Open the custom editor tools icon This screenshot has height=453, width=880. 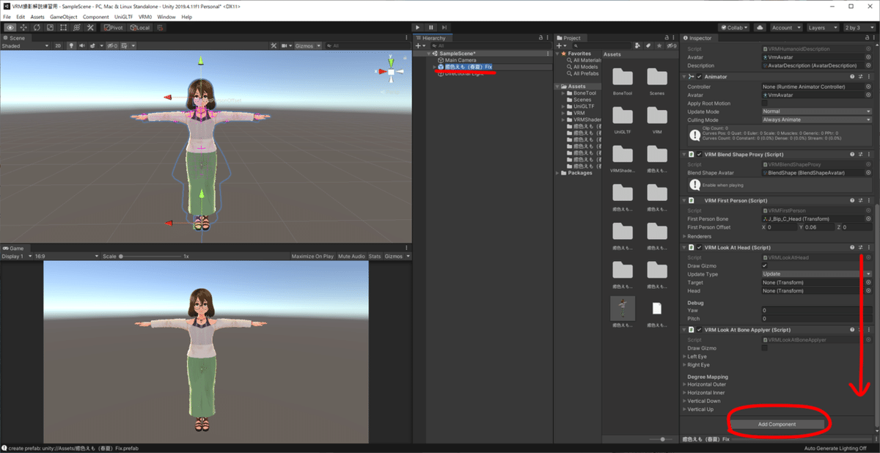[x=90, y=27]
